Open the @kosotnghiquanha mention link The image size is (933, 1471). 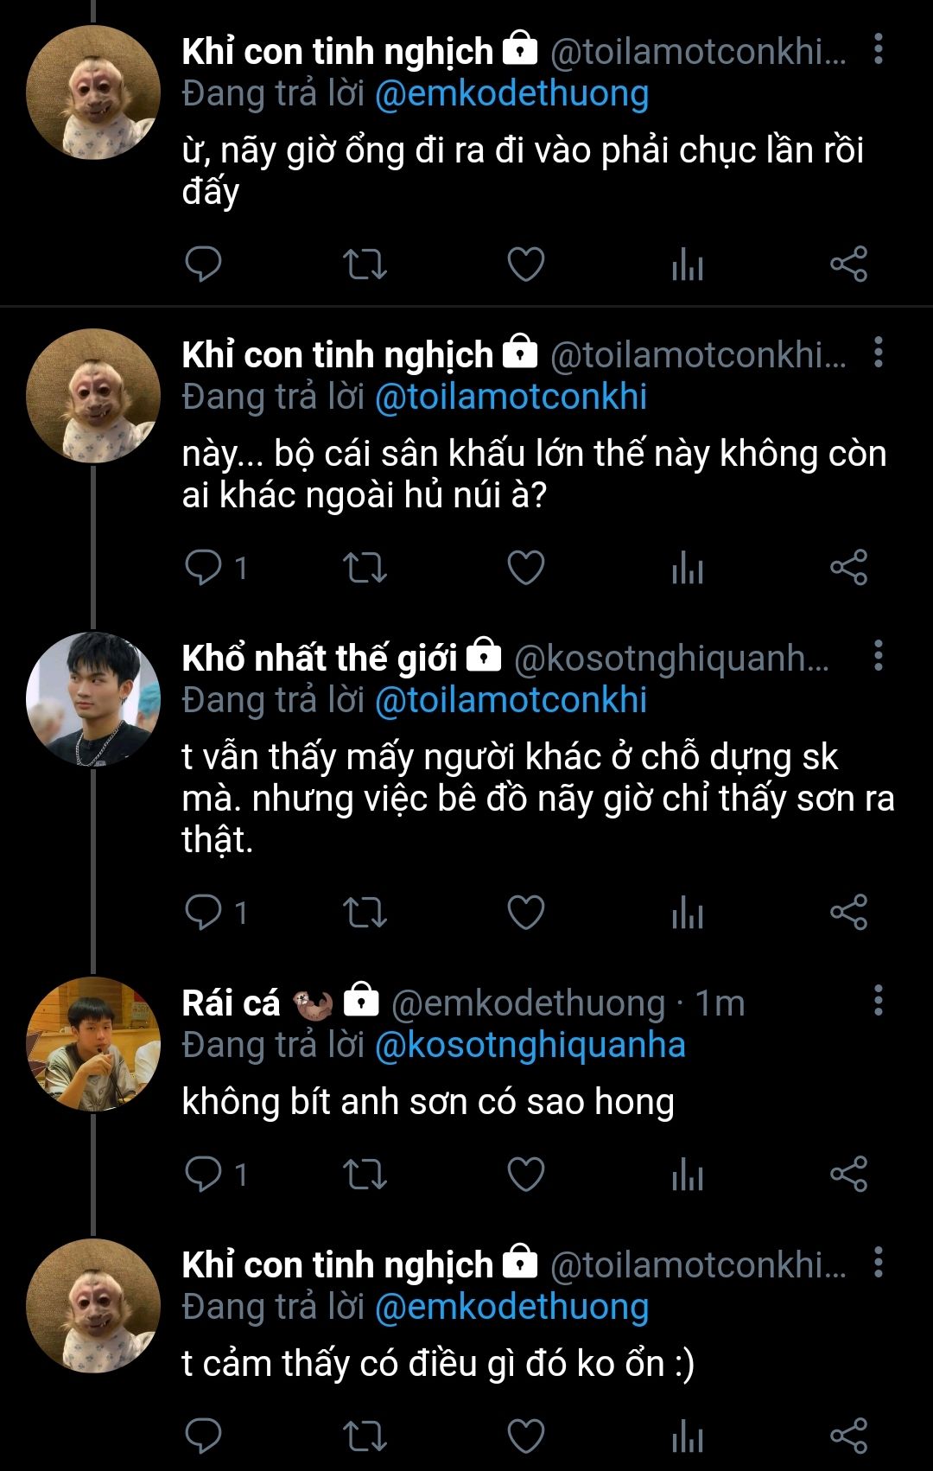[x=530, y=1045]
